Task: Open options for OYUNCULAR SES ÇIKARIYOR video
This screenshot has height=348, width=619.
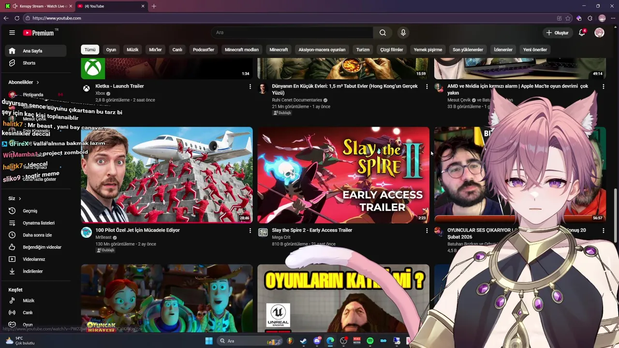Action: (x=603, y=231)
